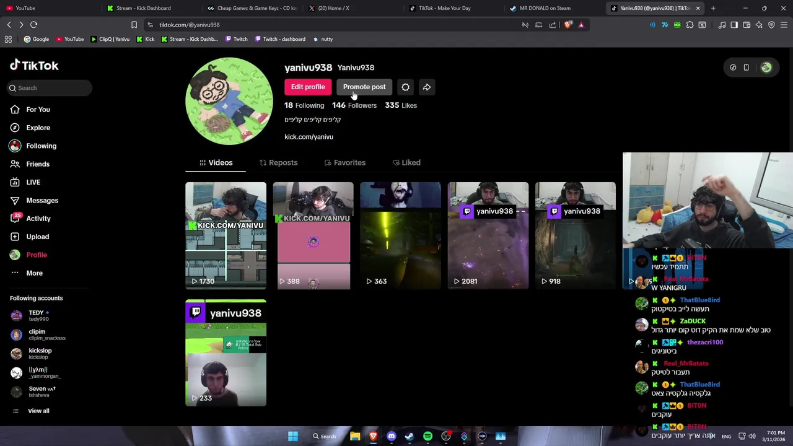Open Messages in TikTok sidebar
The height and width of the screenshot is (446, 793).
pyautogui.click(x=33, y=200)
